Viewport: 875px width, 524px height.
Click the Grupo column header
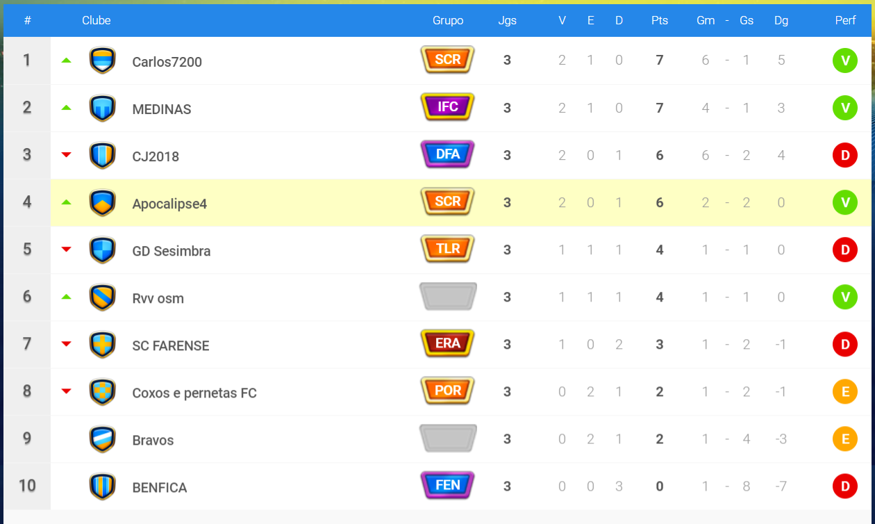(x=448, y=20)
